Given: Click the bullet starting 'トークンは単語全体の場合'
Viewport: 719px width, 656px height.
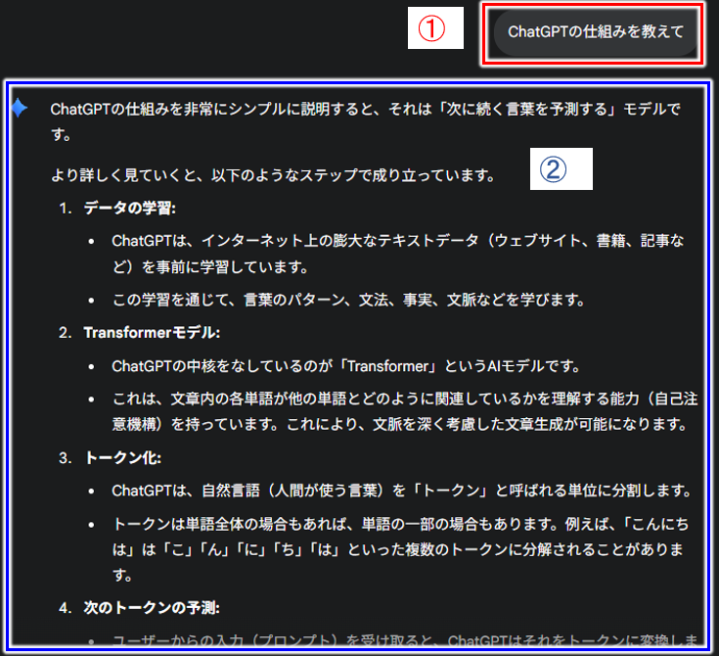Looking at the screenshot, I should pos(400,549).
